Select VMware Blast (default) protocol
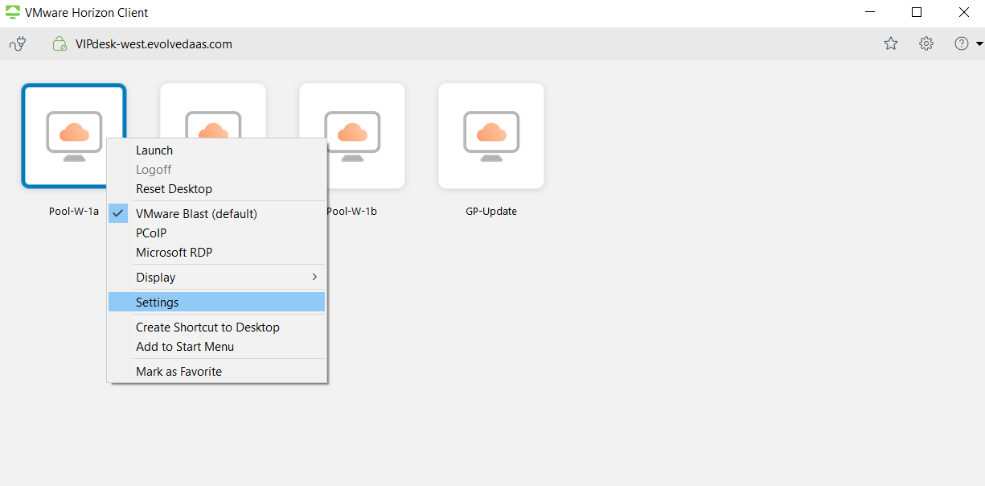This screenshot has height=486, width=985. pos(217,214)
